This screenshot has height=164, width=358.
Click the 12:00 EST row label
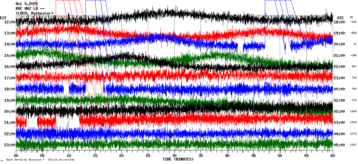tap(10, 22)
